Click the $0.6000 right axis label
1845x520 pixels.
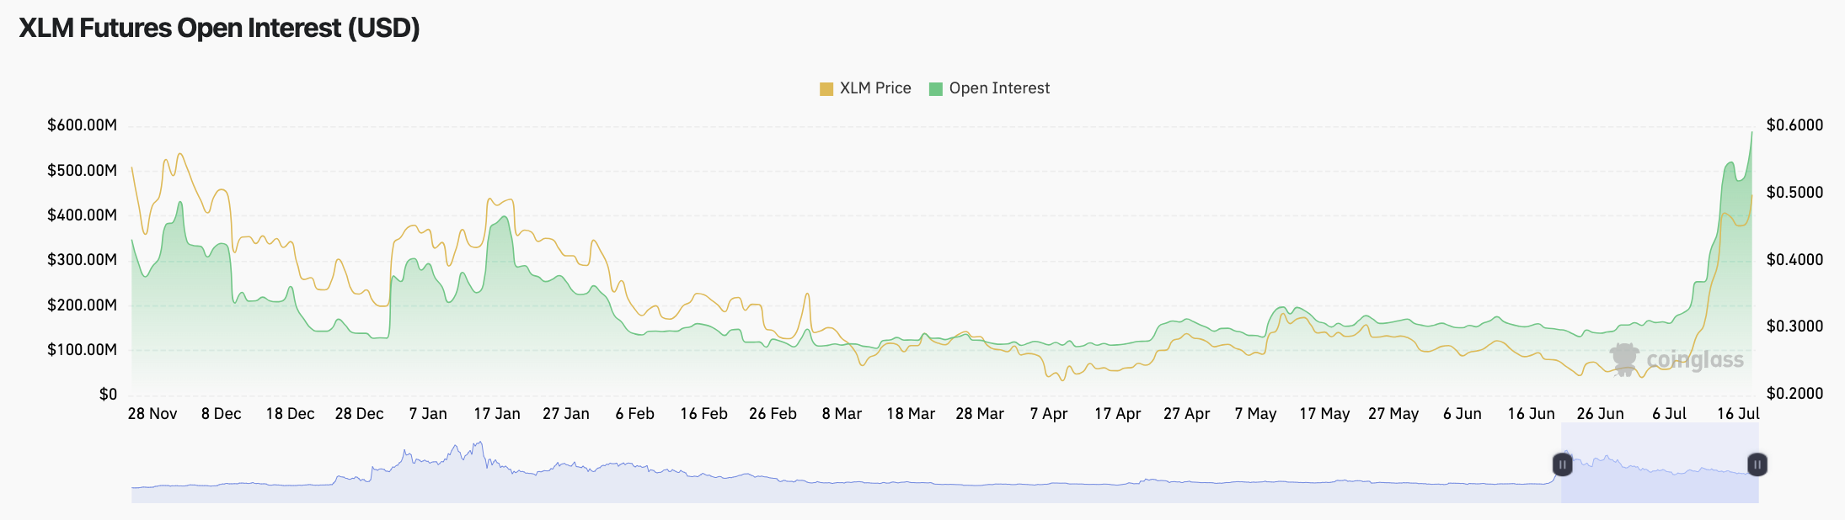(x=1794, y=125)
